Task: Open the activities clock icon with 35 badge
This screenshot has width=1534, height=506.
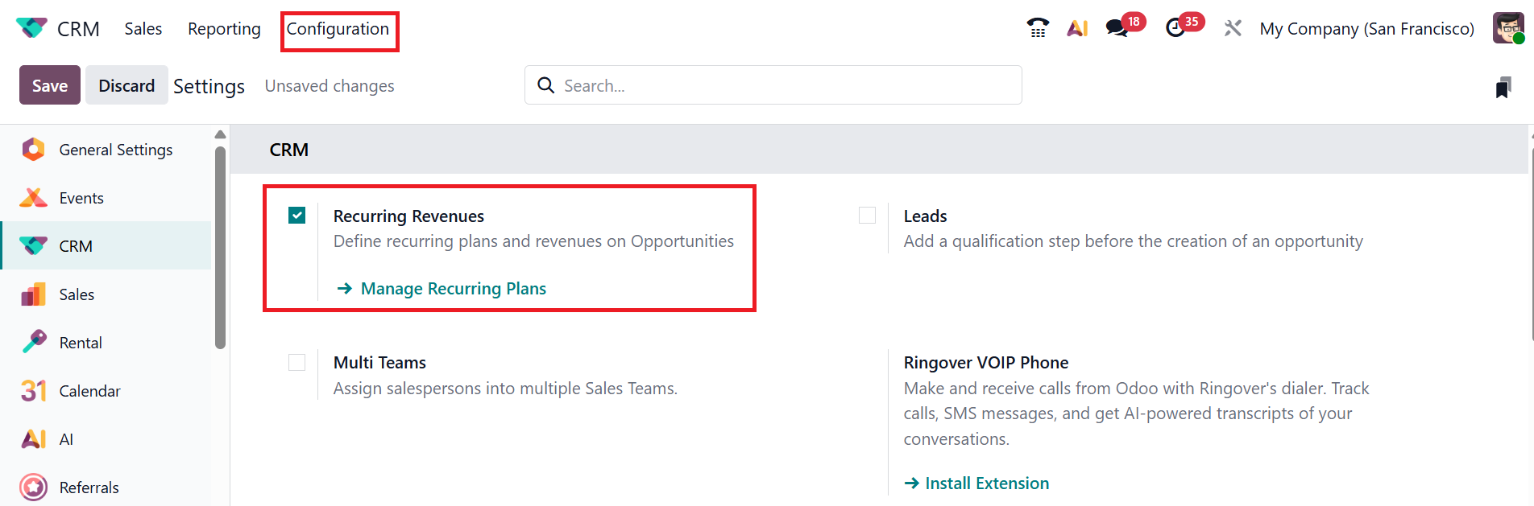Action: (x=1175, y=28)
